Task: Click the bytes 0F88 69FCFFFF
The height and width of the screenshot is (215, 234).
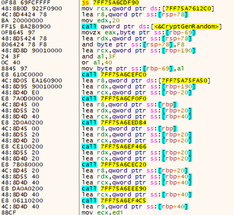Action: coord(26,3)
